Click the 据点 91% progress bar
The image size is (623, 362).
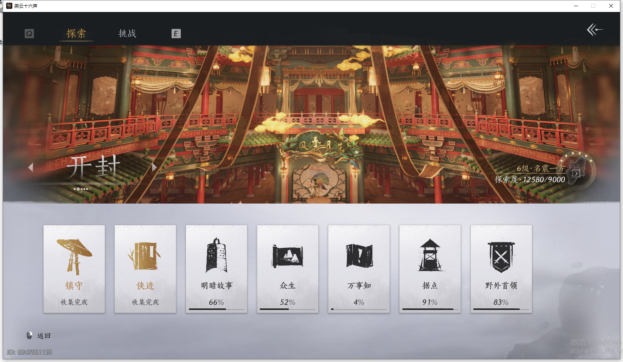click(x=430, y=310)
